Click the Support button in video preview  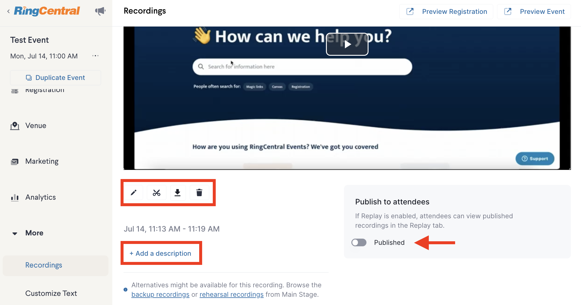pyautogui.click(x=535, y=159)
